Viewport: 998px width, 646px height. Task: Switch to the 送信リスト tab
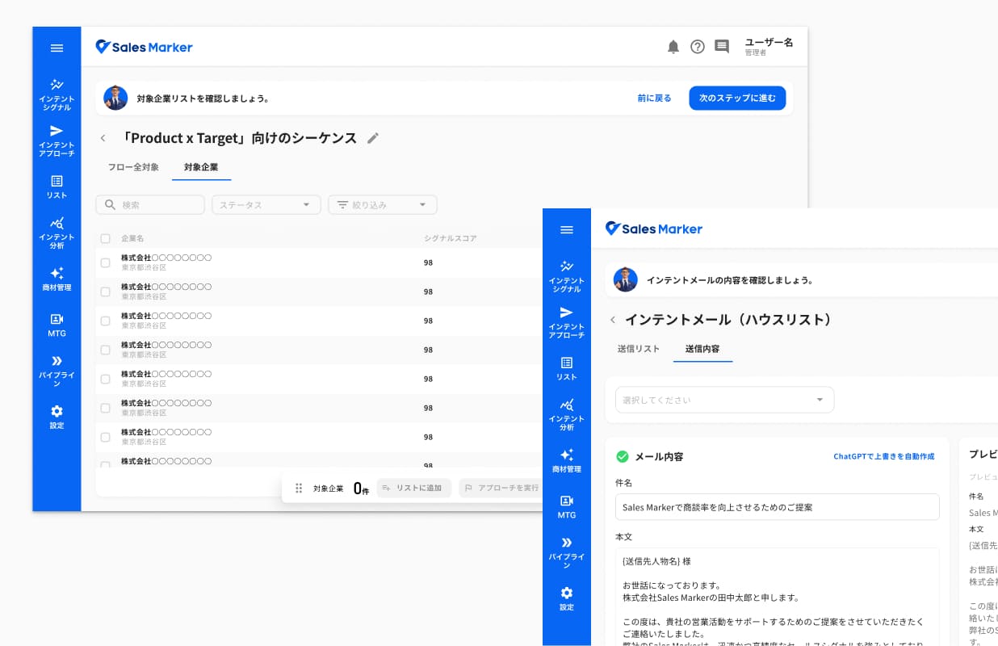(639, 349)
